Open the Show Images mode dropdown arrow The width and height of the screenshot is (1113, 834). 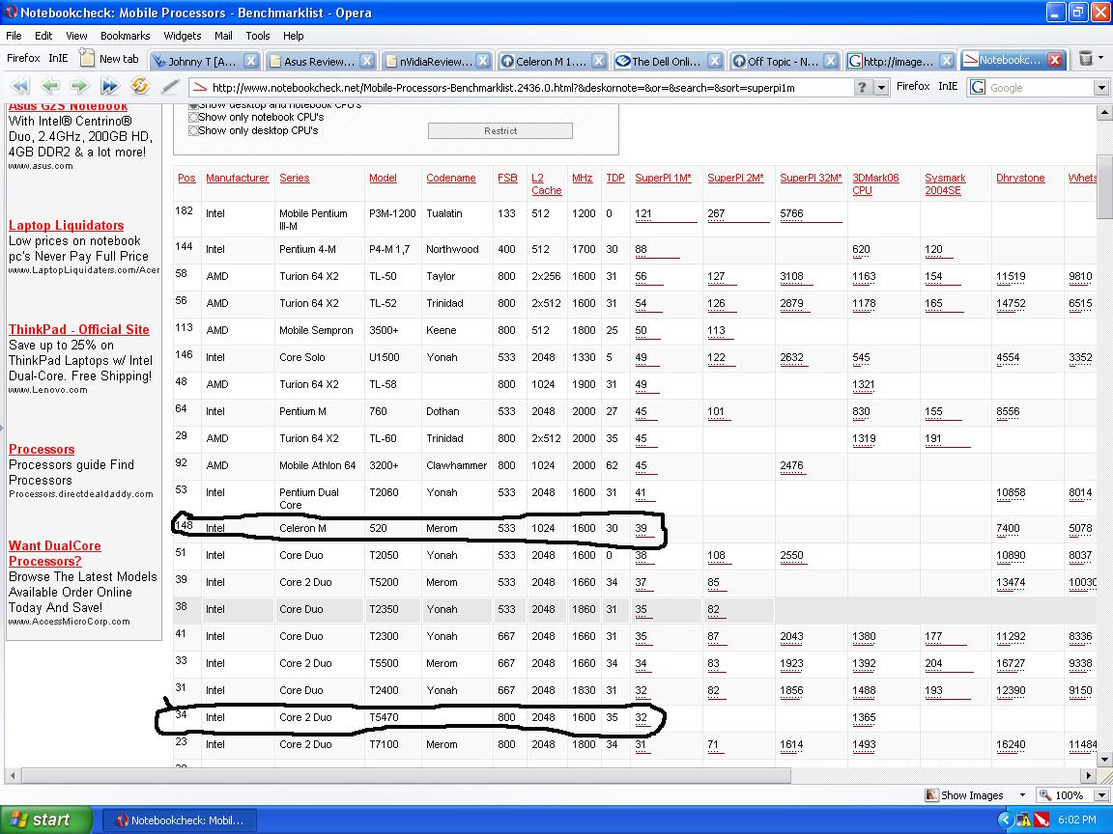[1022, 795]
